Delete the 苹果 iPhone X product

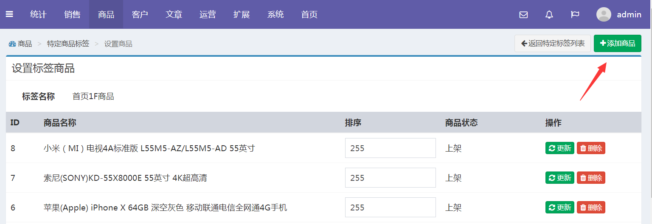click(x=591, y=207)
